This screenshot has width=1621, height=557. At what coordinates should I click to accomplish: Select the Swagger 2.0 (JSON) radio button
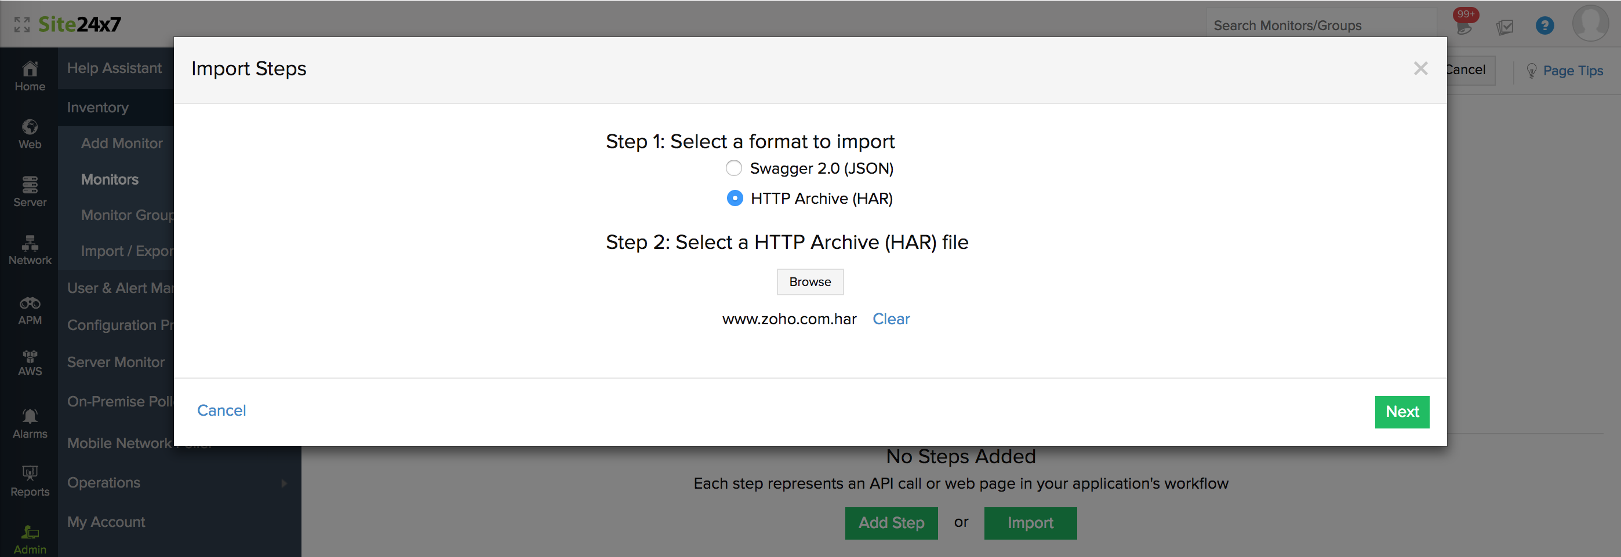pos(734,168)
